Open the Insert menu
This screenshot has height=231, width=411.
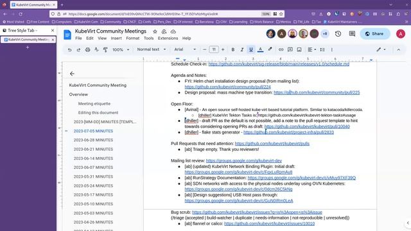(x=116, y=38)
